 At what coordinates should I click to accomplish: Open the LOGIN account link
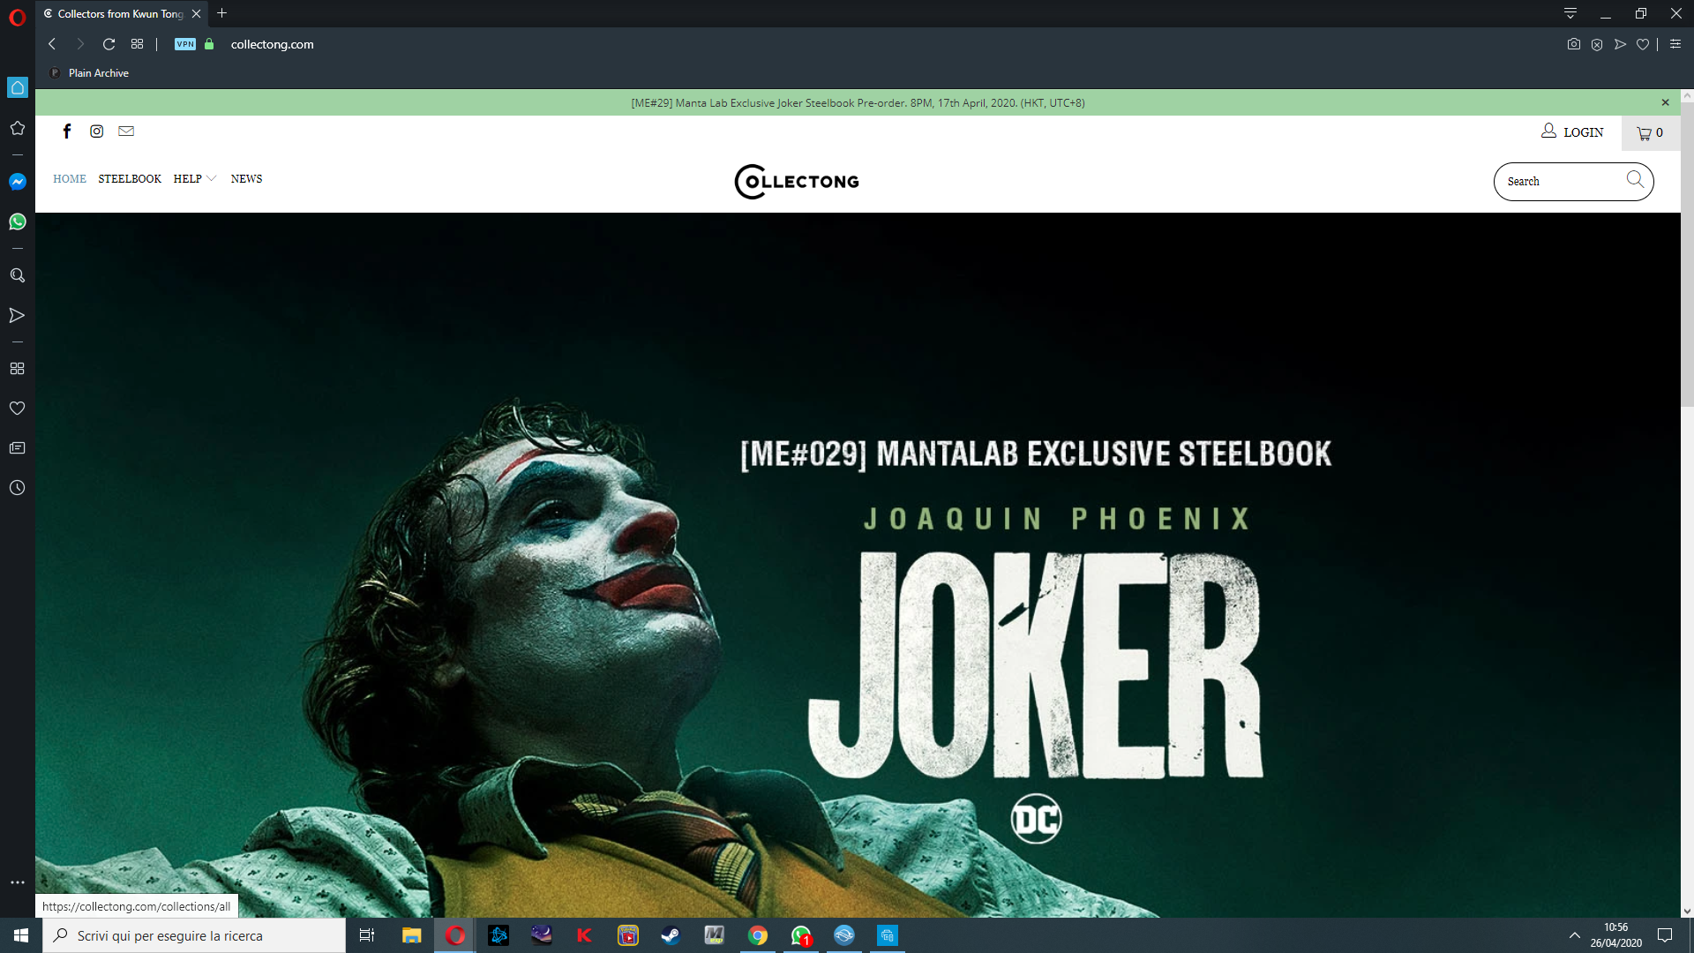click(1572, 132)
